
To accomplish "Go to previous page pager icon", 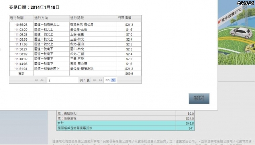I will tap(42, 80).
